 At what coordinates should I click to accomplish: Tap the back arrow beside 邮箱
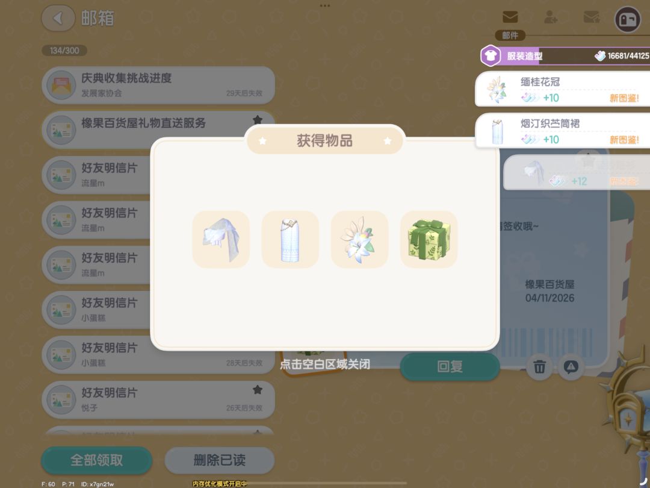click(58, 18)
